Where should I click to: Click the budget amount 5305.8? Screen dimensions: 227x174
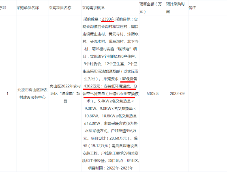tap(152, 93)
